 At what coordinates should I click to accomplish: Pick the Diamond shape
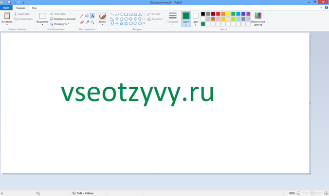pyautogui.click(x=117, y=19)
